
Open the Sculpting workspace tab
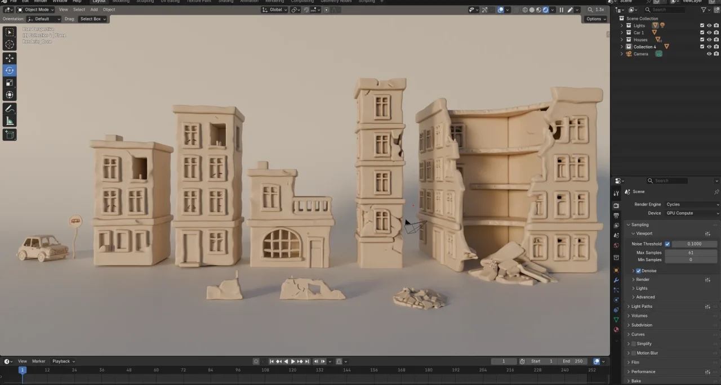point(145,2)
